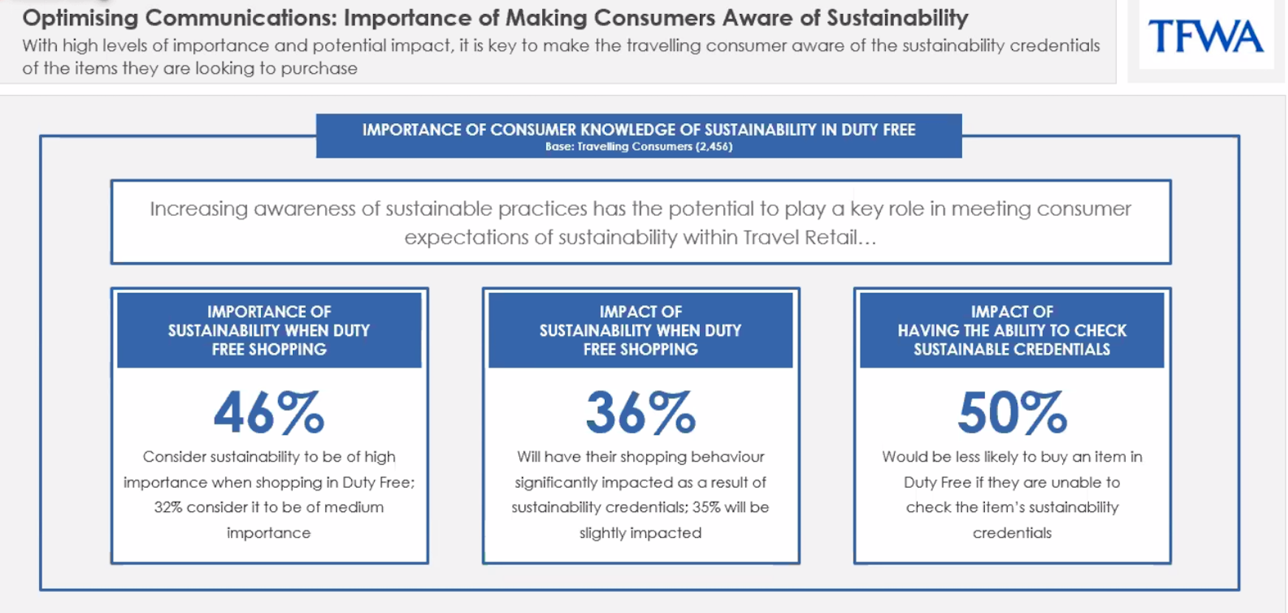Select the 'Importance of Sustainability When Duty Free Shopping' header
The image size is (1288, 613).
pos(269,330)
